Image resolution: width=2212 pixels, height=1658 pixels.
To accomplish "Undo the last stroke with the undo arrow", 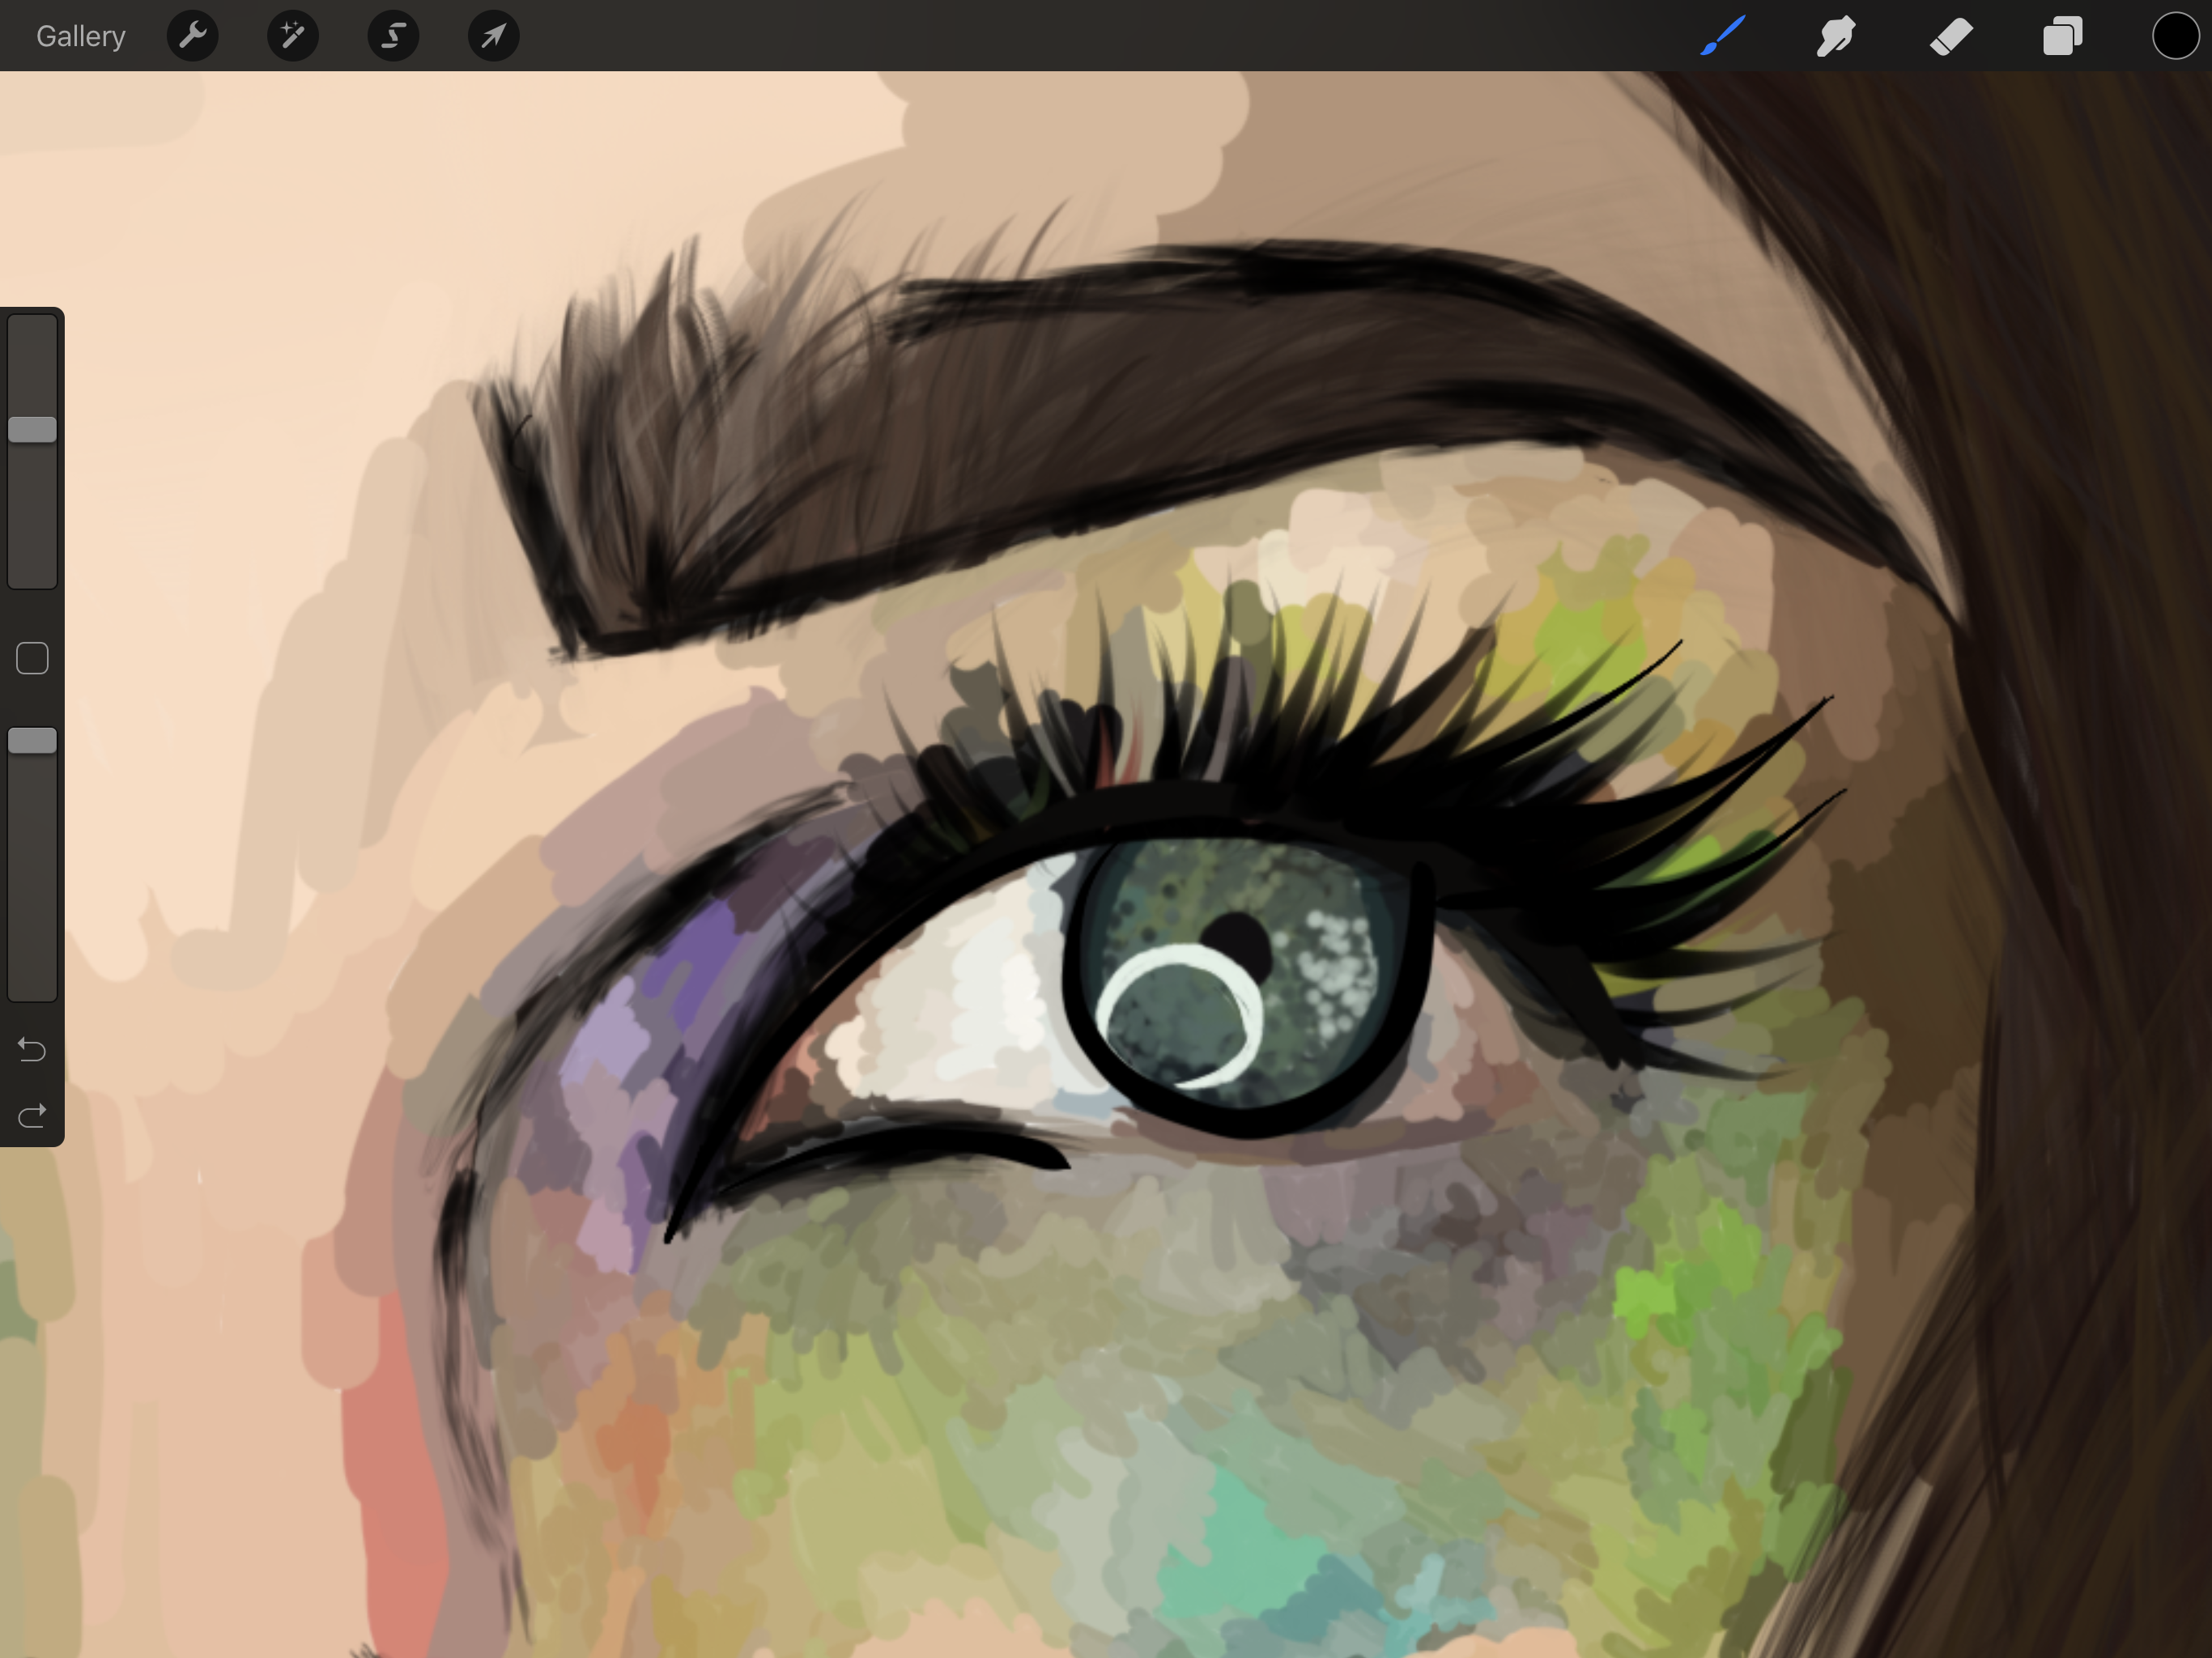I will click(32, 1049).
